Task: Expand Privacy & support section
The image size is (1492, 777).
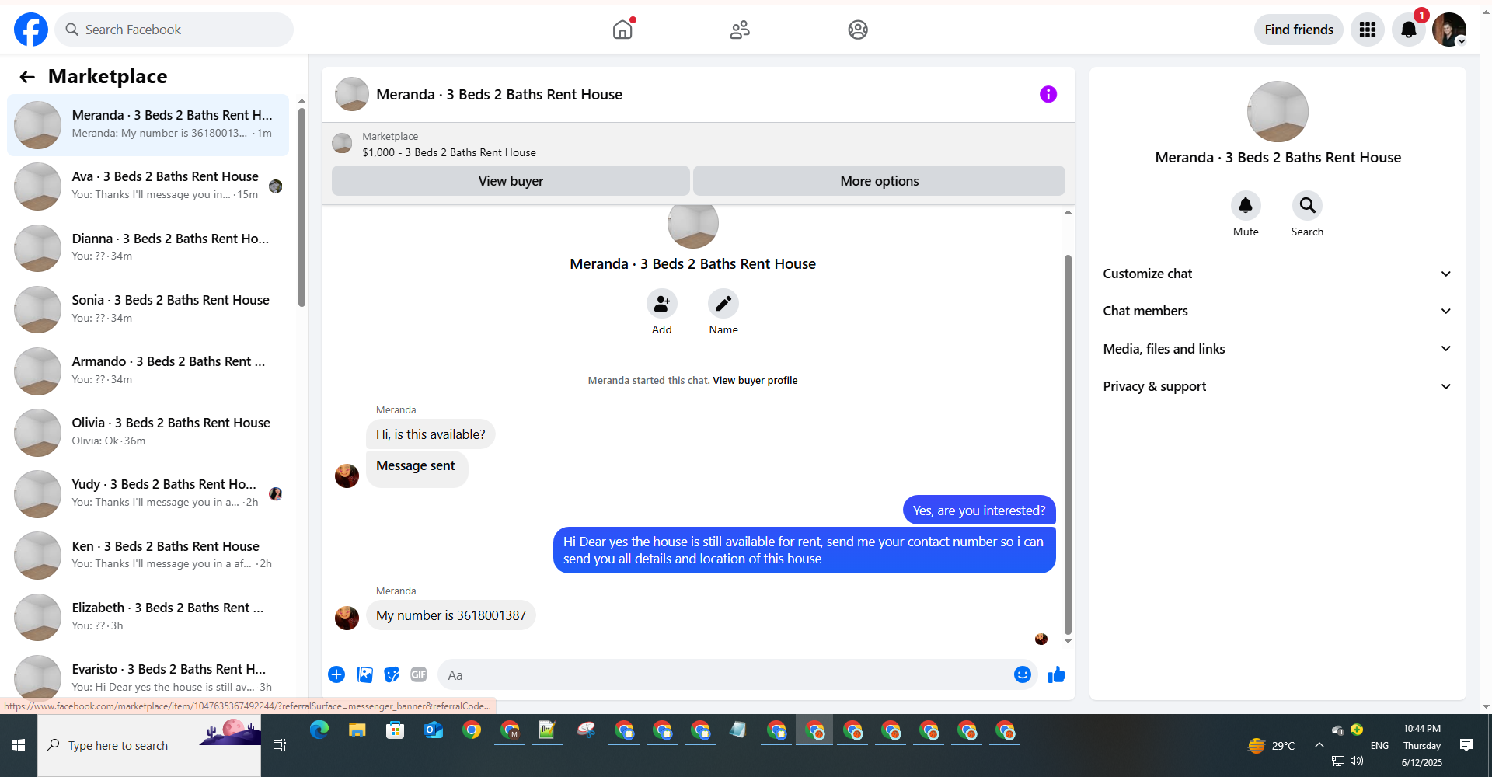Action: point(1278,386)
